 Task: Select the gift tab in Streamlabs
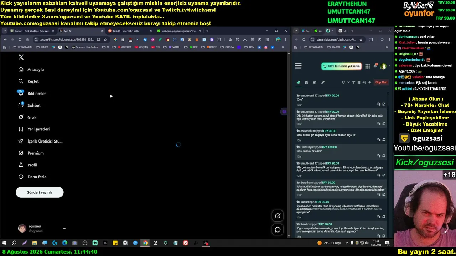pyautogui.click(x=306, y=82)
